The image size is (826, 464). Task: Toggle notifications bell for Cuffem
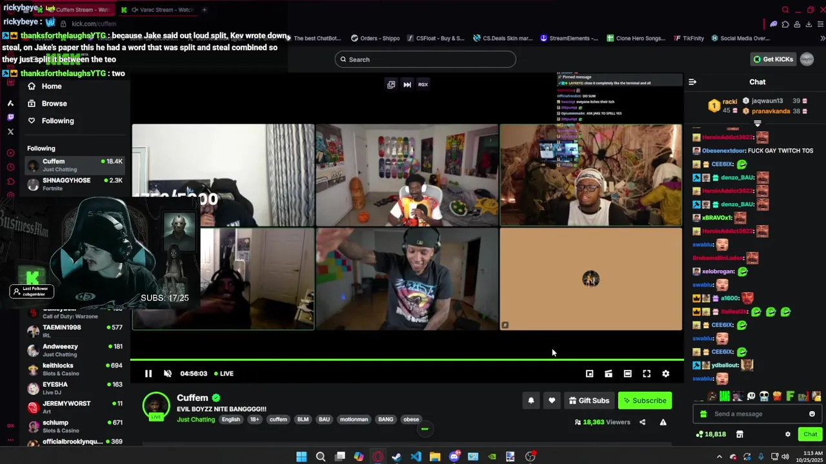pyautogui.click(x=531, y=401)
